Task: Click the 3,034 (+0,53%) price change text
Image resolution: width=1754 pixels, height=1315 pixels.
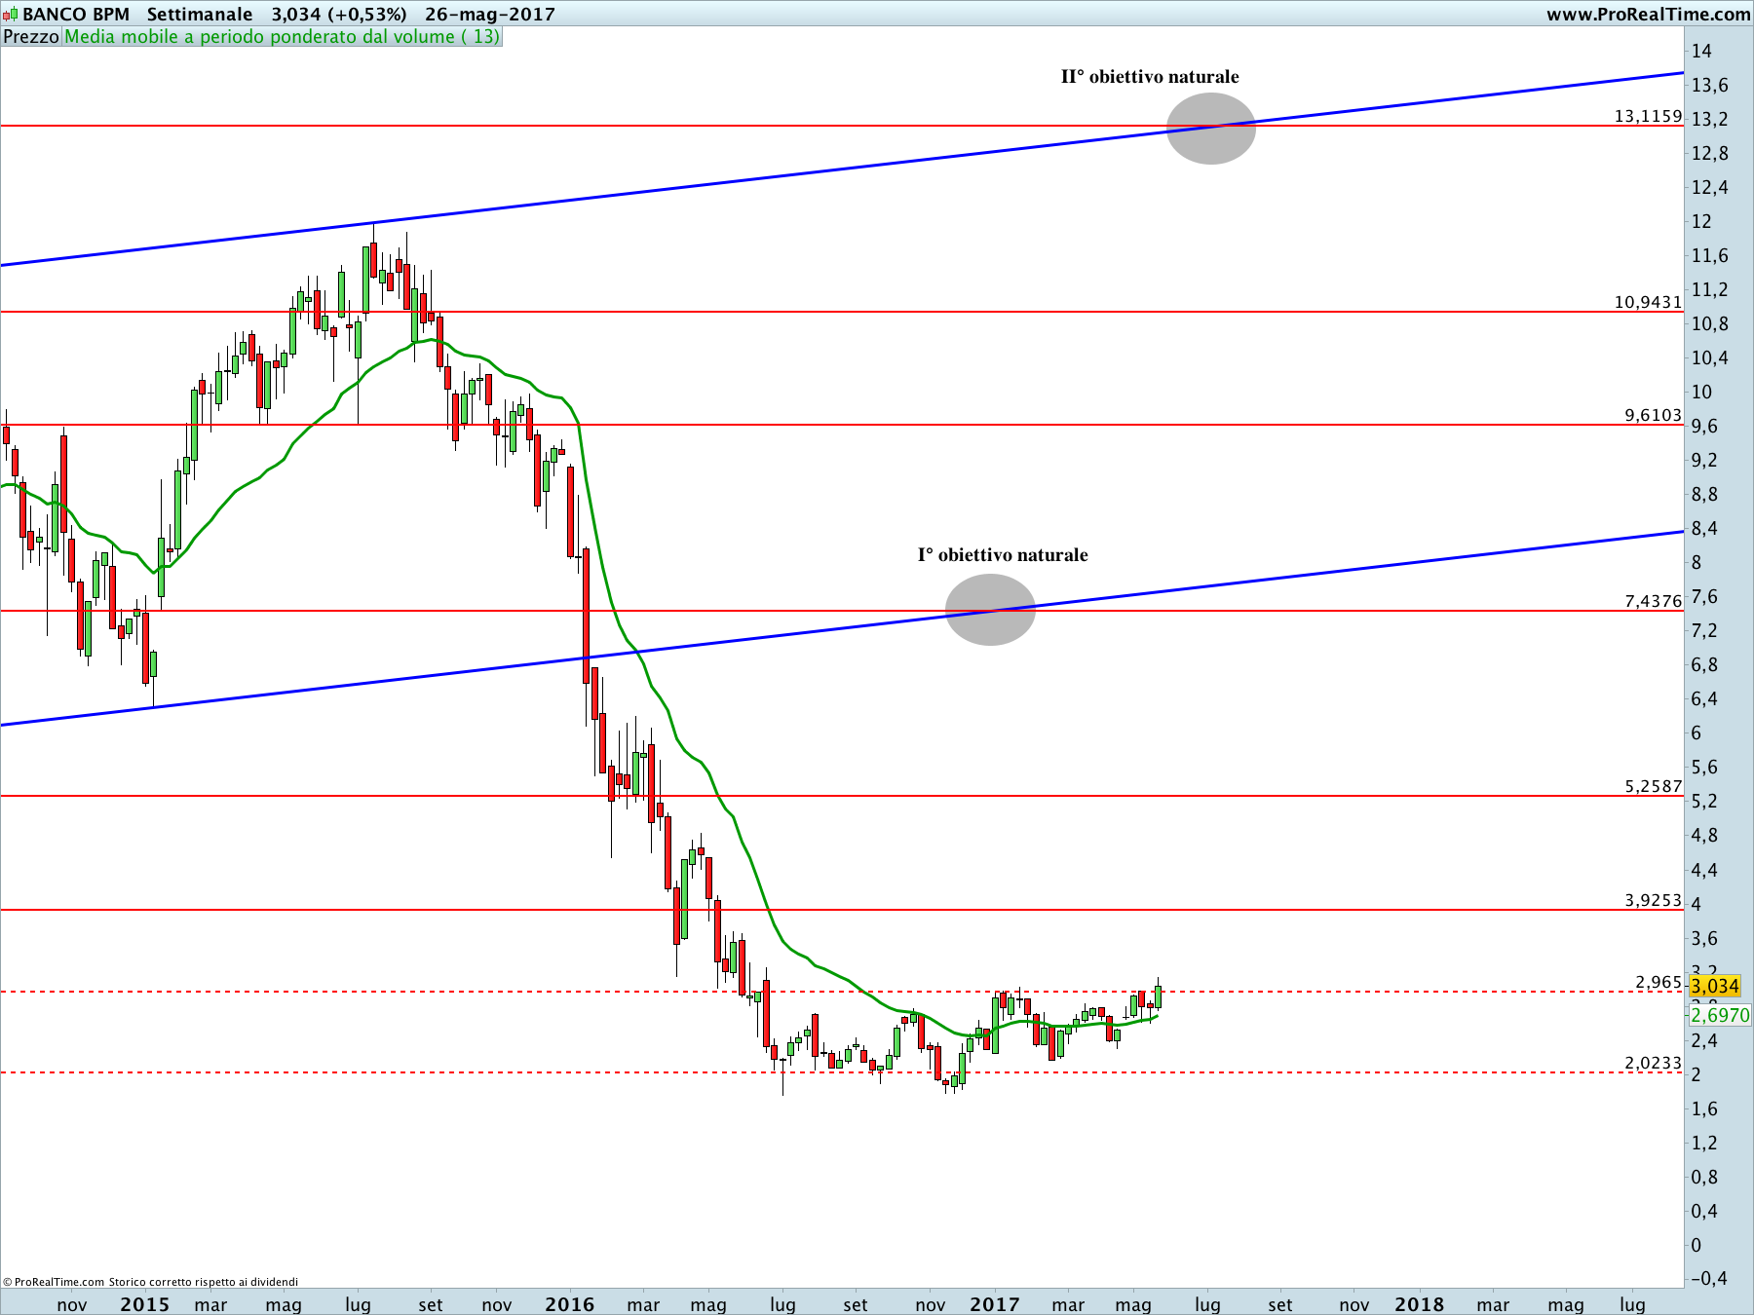Action: coord(339,15)
